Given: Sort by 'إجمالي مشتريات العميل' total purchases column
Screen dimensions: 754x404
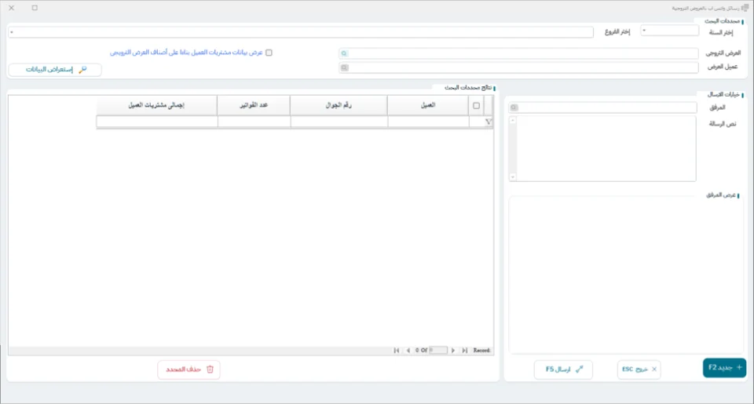Looking at the screenshot, I should pyautogui.click(x=157, y=105).
